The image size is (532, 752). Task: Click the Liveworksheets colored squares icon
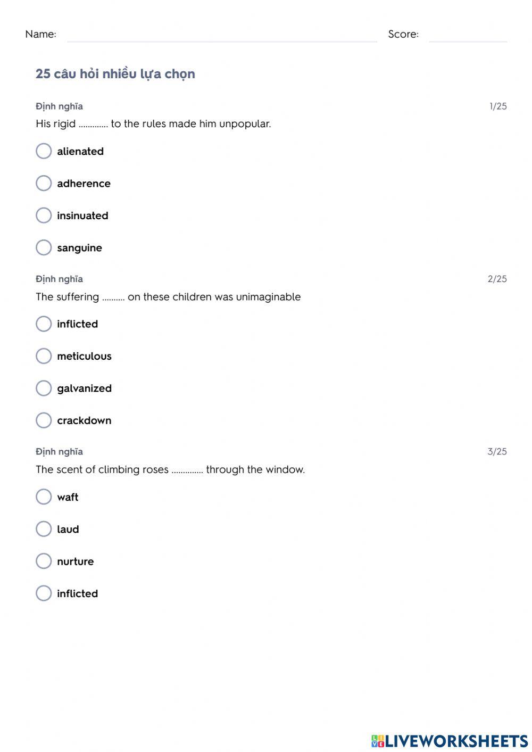(378, 741)
